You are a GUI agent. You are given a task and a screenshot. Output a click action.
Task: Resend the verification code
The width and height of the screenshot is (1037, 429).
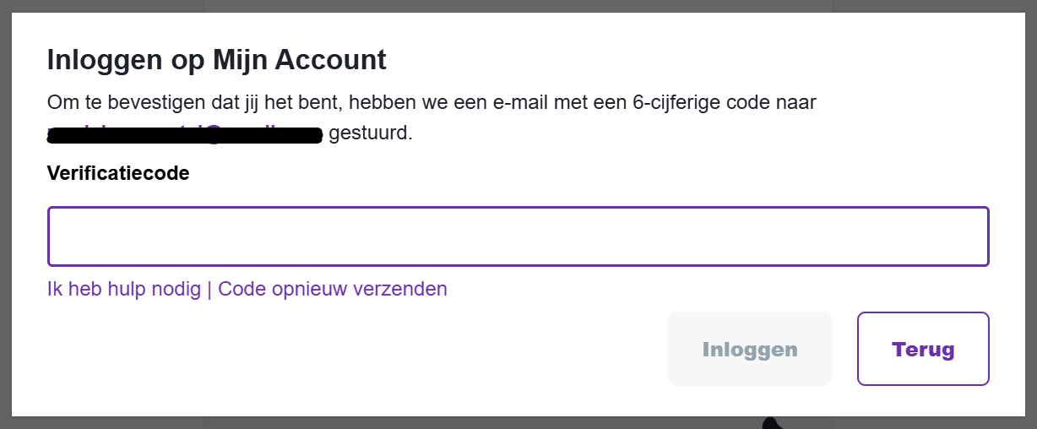tap(333, 289)
